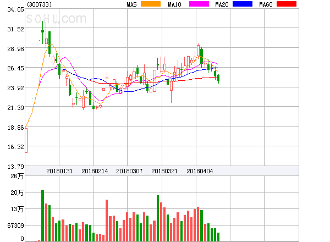
Task: Click the 0 volume axis label
Action: [22, 239]
